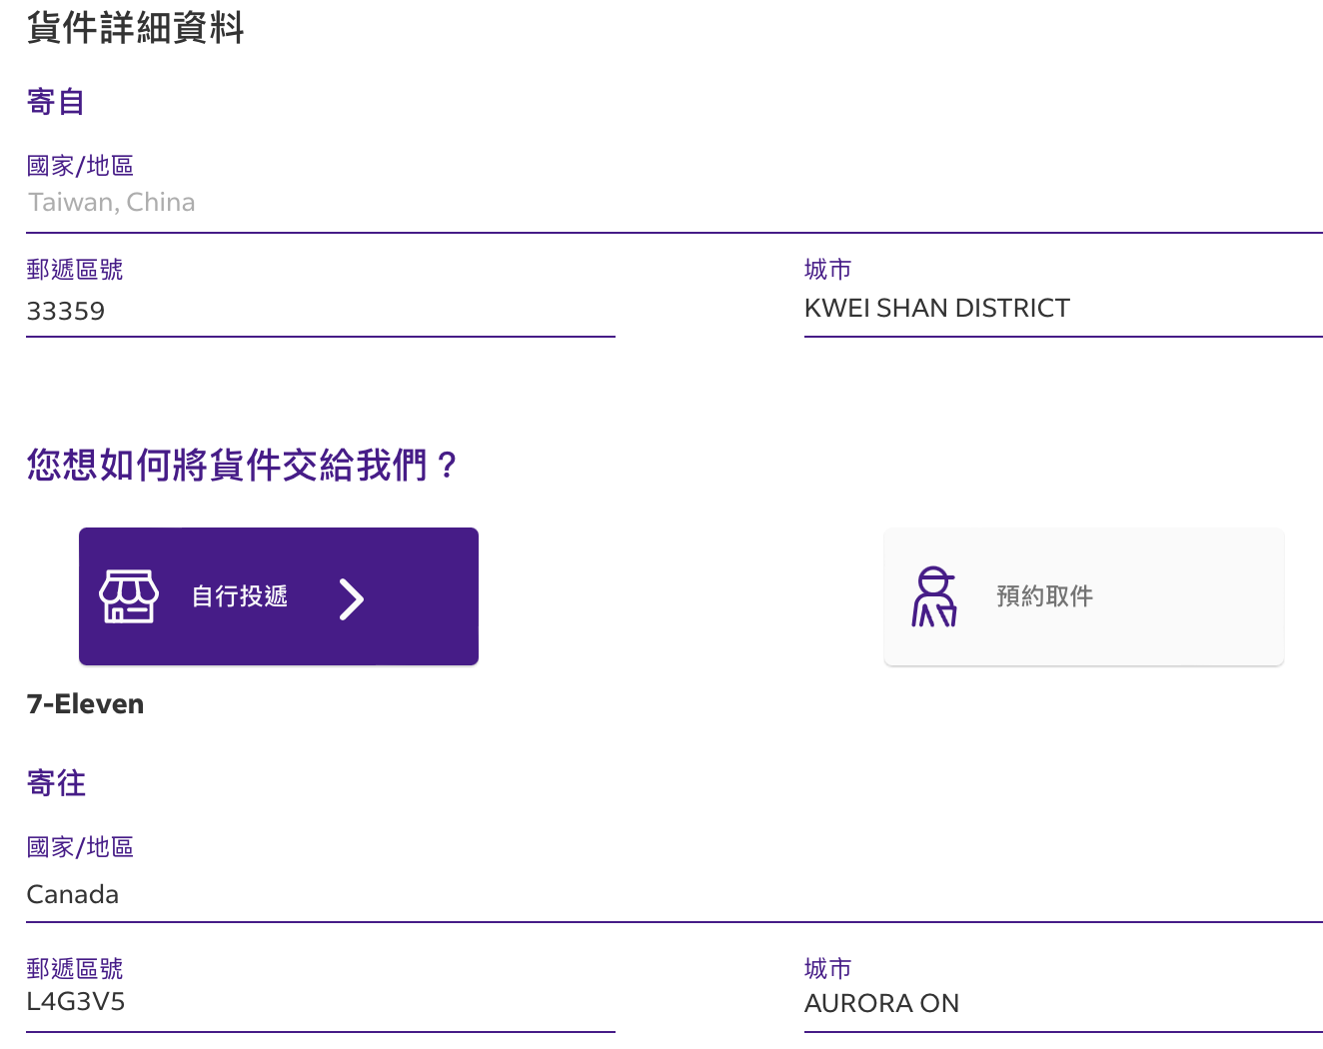Click the Taiwan, China country value text
Viewport: 1323px width, 1049px height.
point(111,202)
